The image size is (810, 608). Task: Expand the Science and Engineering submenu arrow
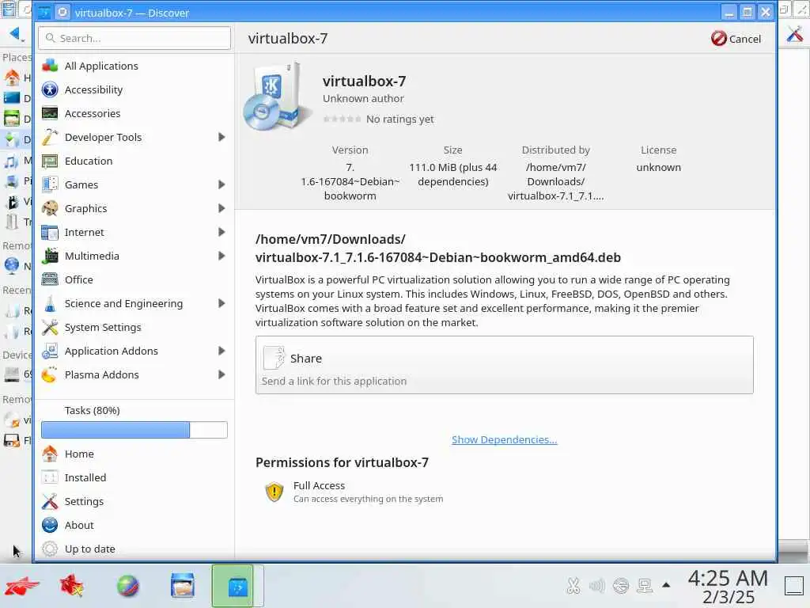pos(221,303)
